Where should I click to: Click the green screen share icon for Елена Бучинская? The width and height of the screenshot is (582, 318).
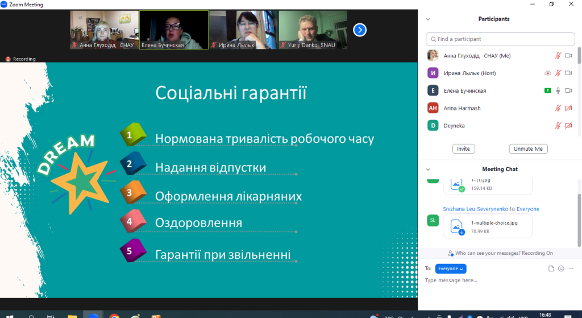(x=547, y=90)
